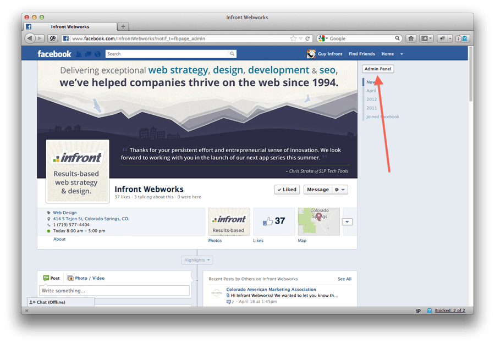Select the Photo / Video tab
Image resolution: width=495 pixels, height=344 pixels.
(x=86, y=278)
